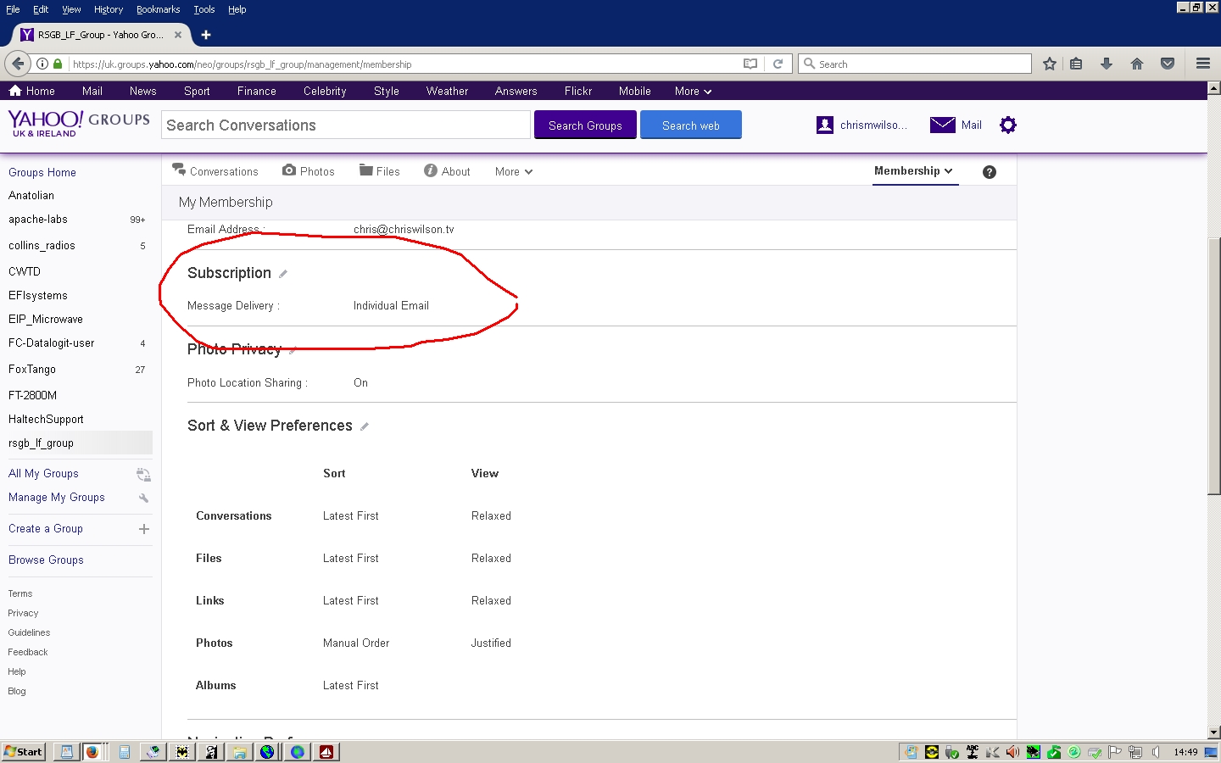Screen dimensions: 1221x763
Task: Reload the current page
Action: [x=778, y=64]
